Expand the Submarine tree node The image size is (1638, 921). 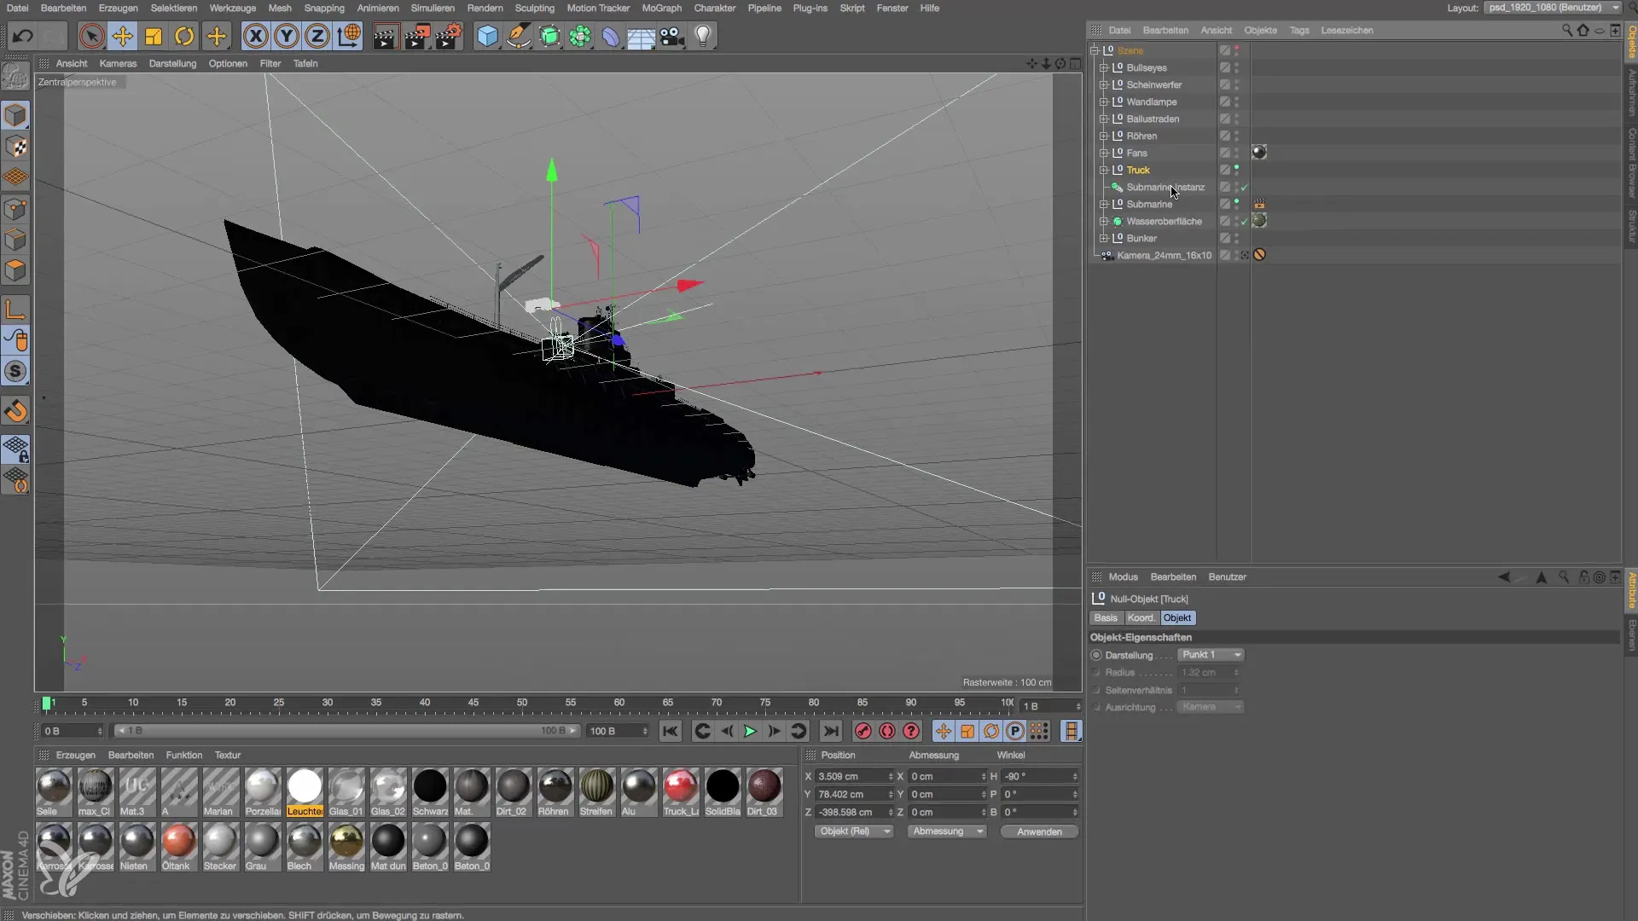pos(1104,204)
